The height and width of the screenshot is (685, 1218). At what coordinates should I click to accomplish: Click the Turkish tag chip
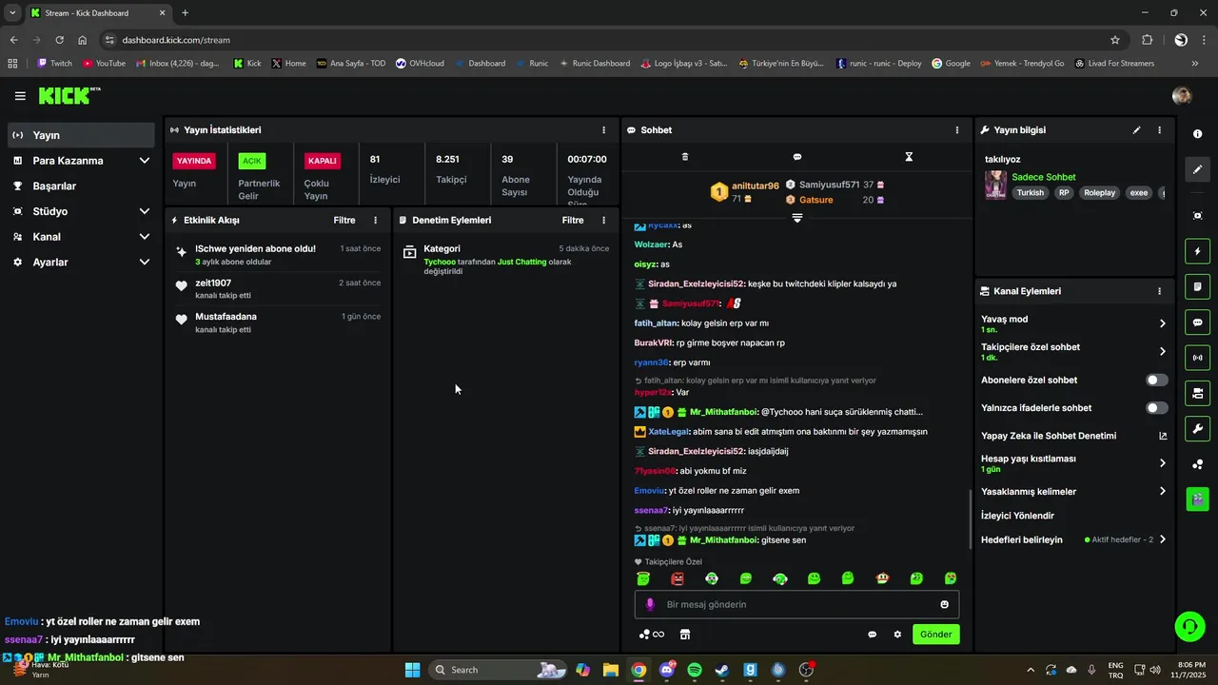point(1030,192)
